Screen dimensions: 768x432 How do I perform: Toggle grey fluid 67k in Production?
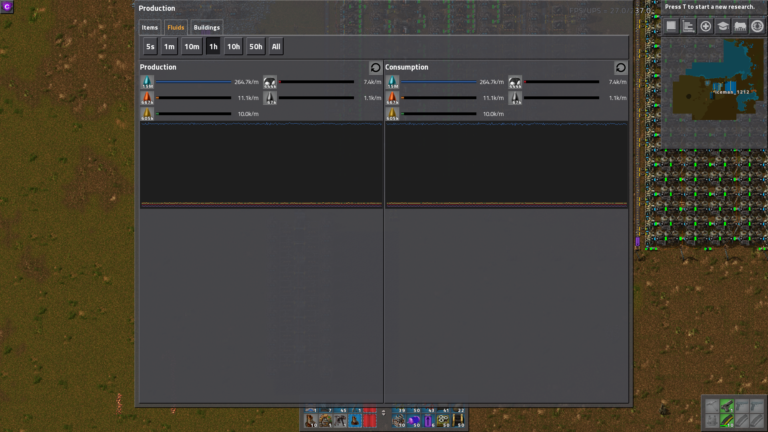270,98
